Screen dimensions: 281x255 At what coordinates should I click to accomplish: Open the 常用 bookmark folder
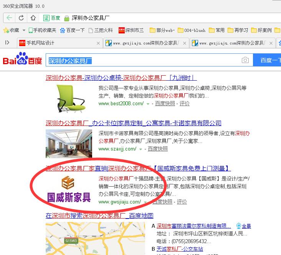tap(217, 30)
